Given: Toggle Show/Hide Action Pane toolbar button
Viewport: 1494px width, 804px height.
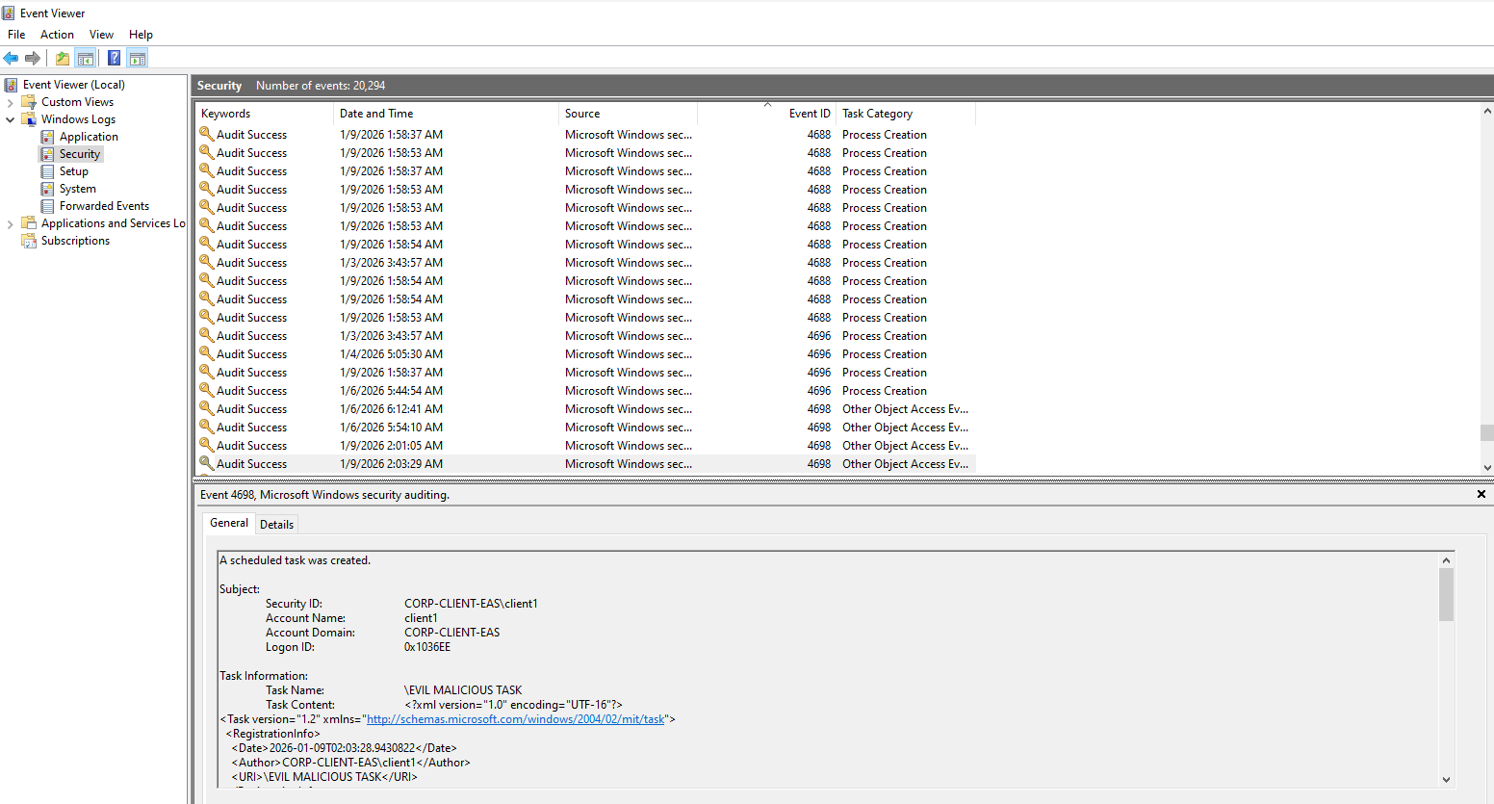Looking at the screenshot, I should 138,58.
